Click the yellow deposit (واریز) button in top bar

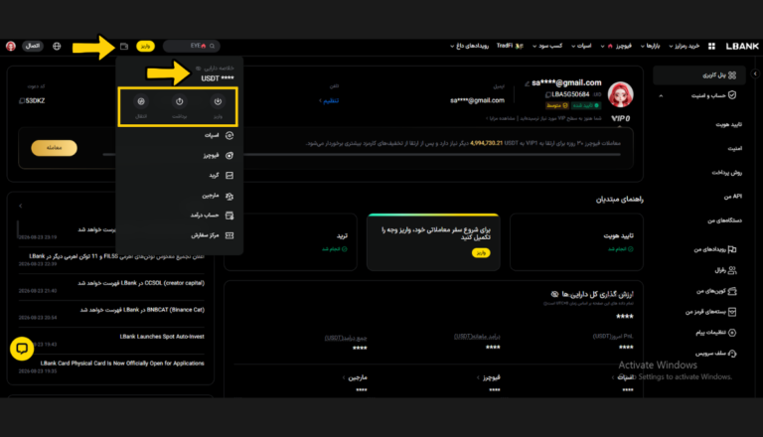[145, 47]
